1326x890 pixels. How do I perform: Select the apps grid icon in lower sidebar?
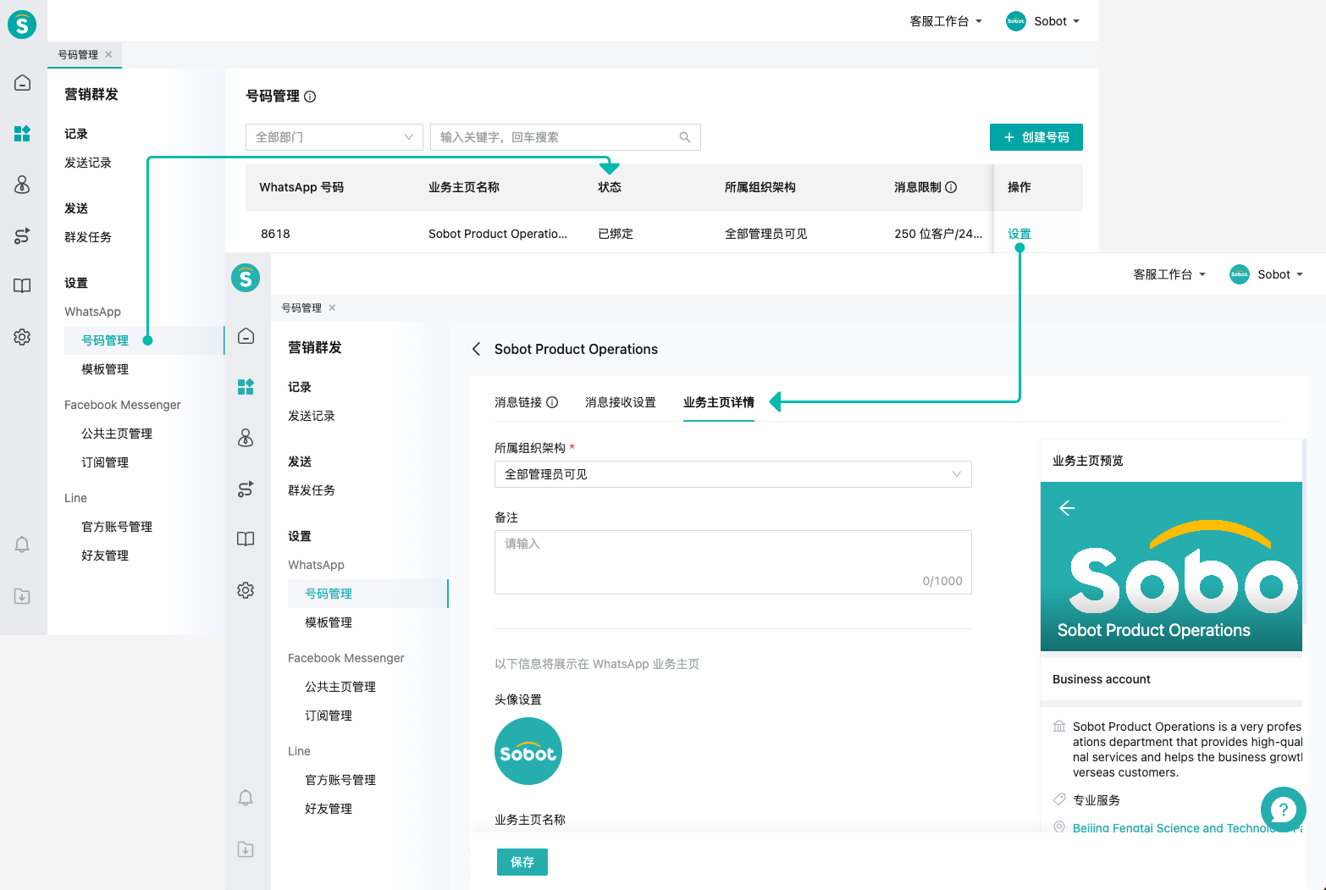tap(246, 387)
